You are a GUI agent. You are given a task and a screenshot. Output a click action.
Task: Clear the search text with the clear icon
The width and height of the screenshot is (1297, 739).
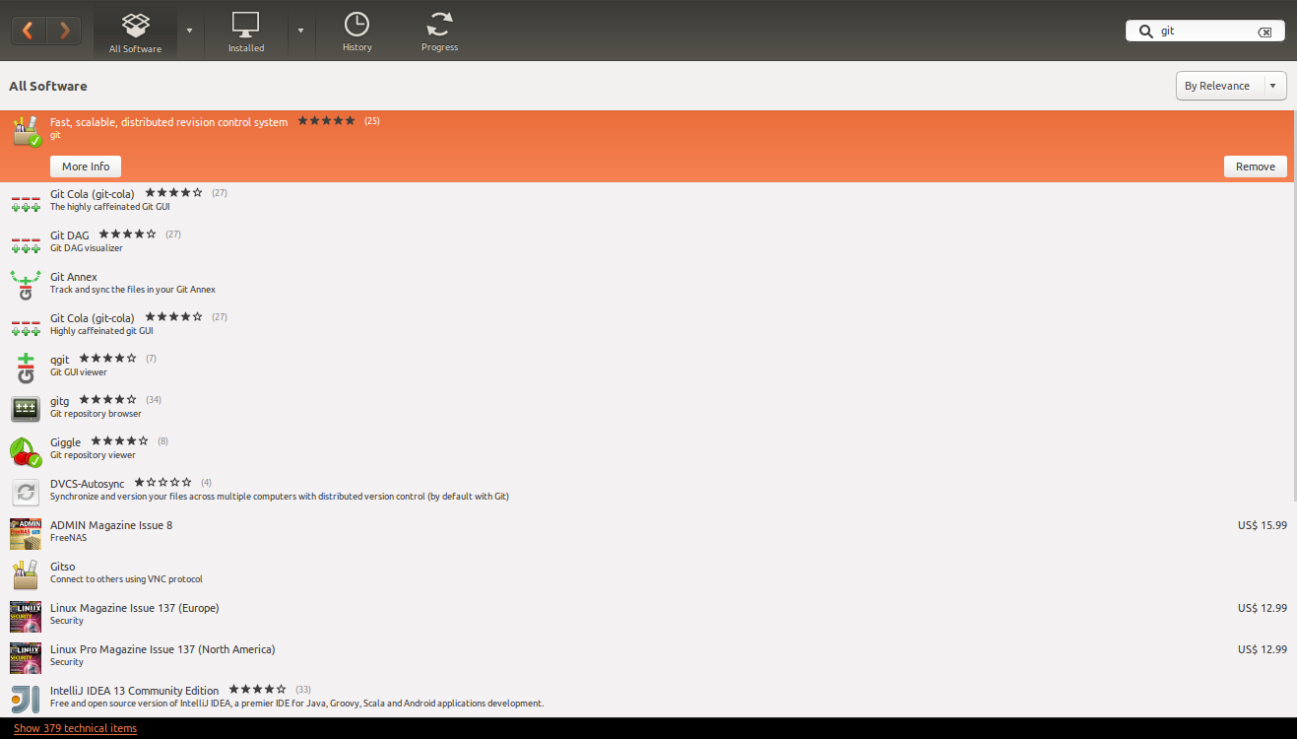[1265, 32]
